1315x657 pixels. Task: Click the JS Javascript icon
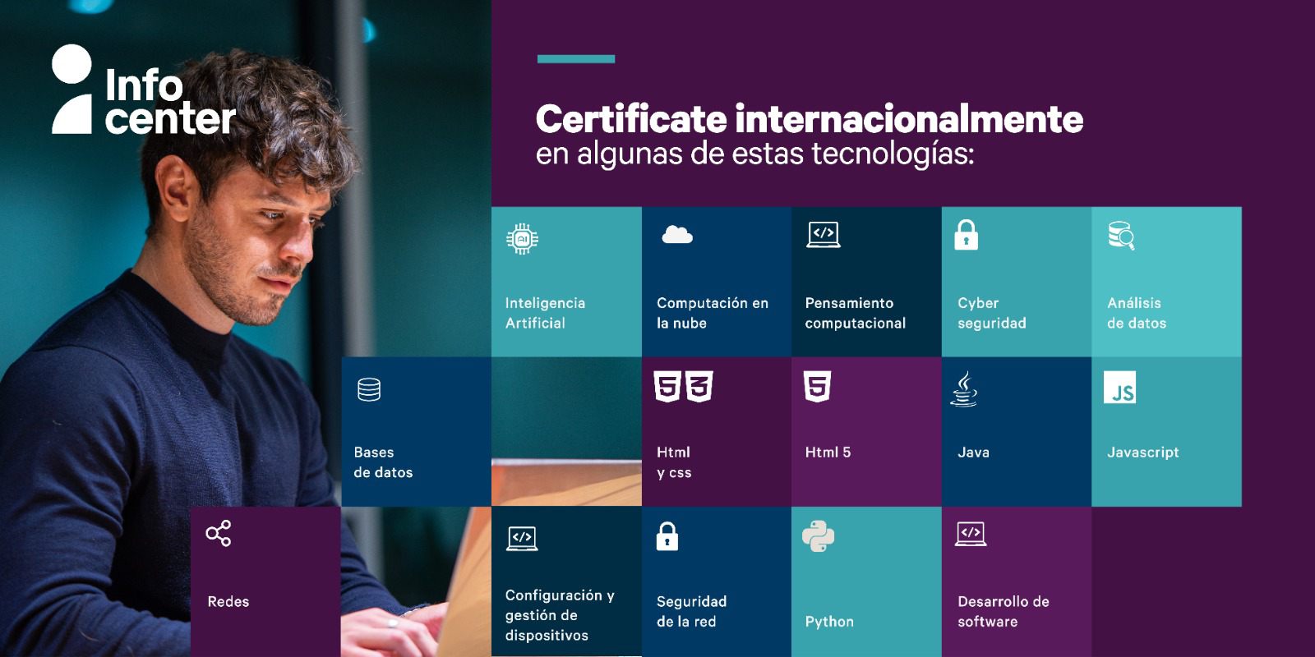click(x=1120, y=388)
